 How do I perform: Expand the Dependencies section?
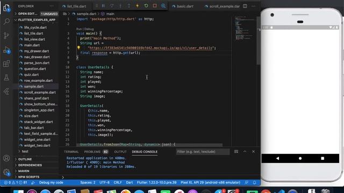pyautogui.click(x=36, y=165)
